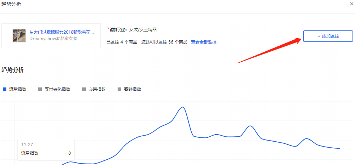Open the 查看全部监控 link
Screen dimensions: 355x165
(x=204, y=42)
